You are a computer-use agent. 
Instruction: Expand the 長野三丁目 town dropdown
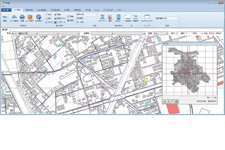pyautogui.click(x=37, y=33)
